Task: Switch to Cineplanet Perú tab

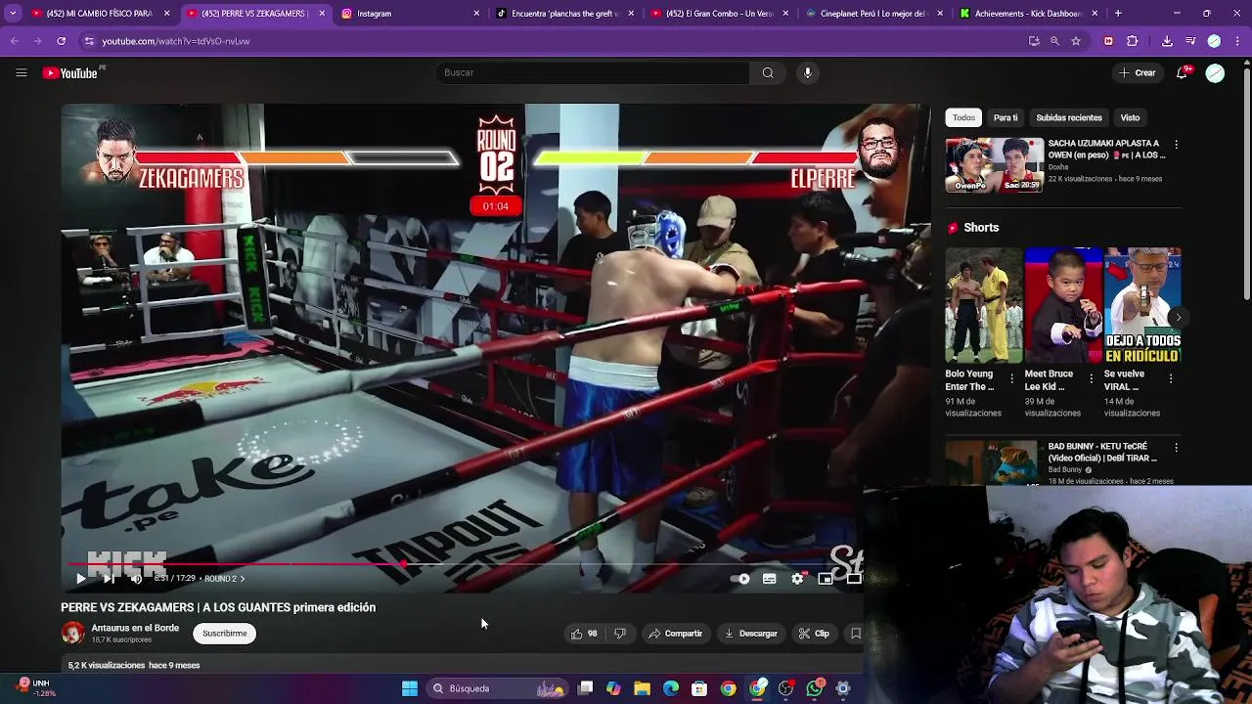Action: pyautogui.click(x=873, y=14)
